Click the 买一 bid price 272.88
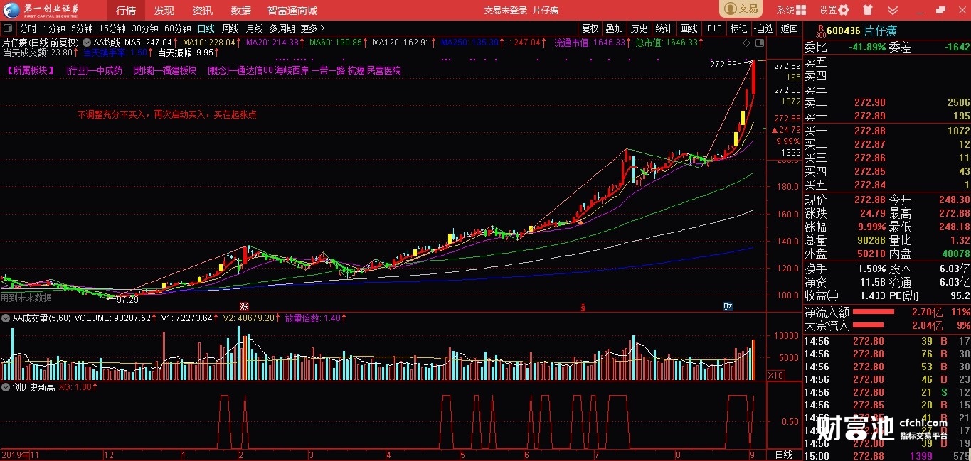 point(869,131)
